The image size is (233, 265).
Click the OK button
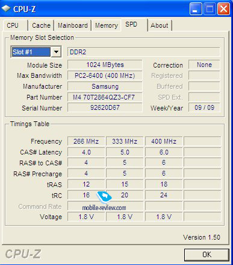[x=207, y=255]
